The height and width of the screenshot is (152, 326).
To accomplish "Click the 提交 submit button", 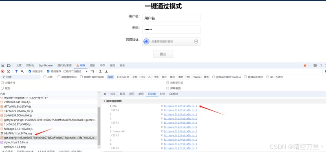I will (163, 54).
